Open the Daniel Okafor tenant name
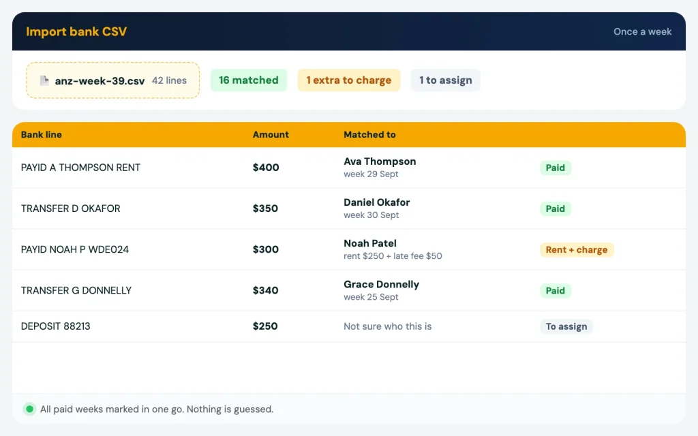The width and height of the screenshot is (698, 436). tap(376, 202)
